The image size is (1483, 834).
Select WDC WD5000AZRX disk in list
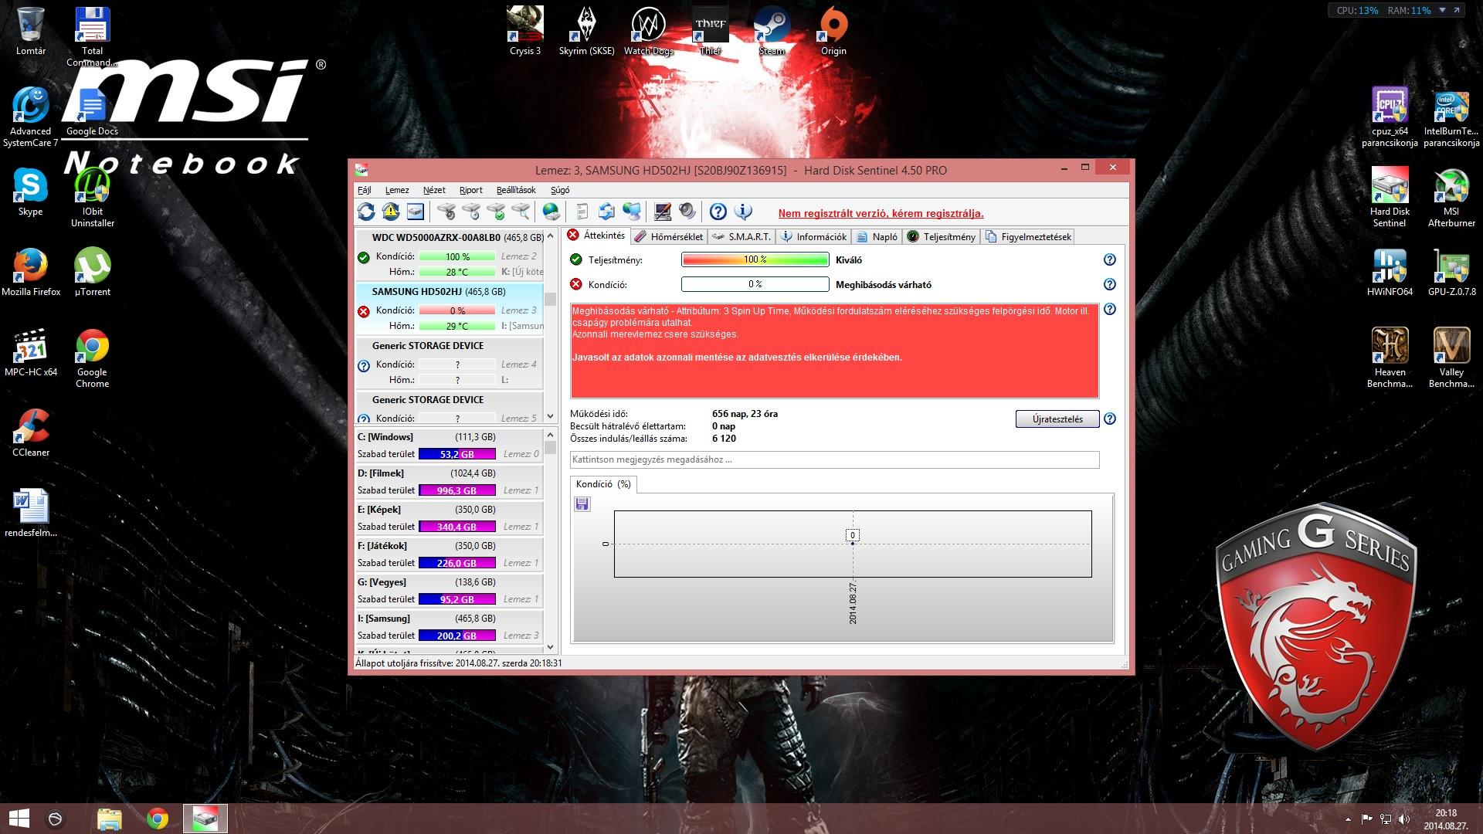coord(450,254)
